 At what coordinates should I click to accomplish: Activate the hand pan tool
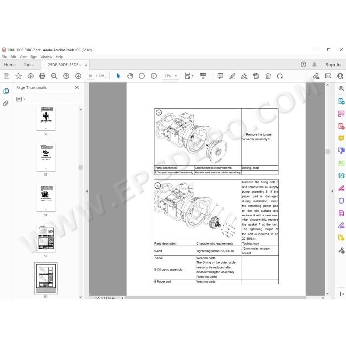[x=130, y=76]
